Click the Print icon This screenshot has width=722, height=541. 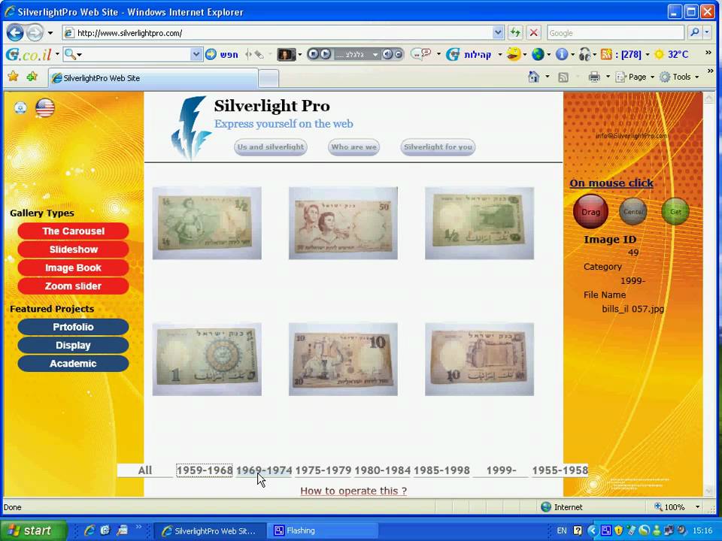pyautogui.click(x=594, y=77)
